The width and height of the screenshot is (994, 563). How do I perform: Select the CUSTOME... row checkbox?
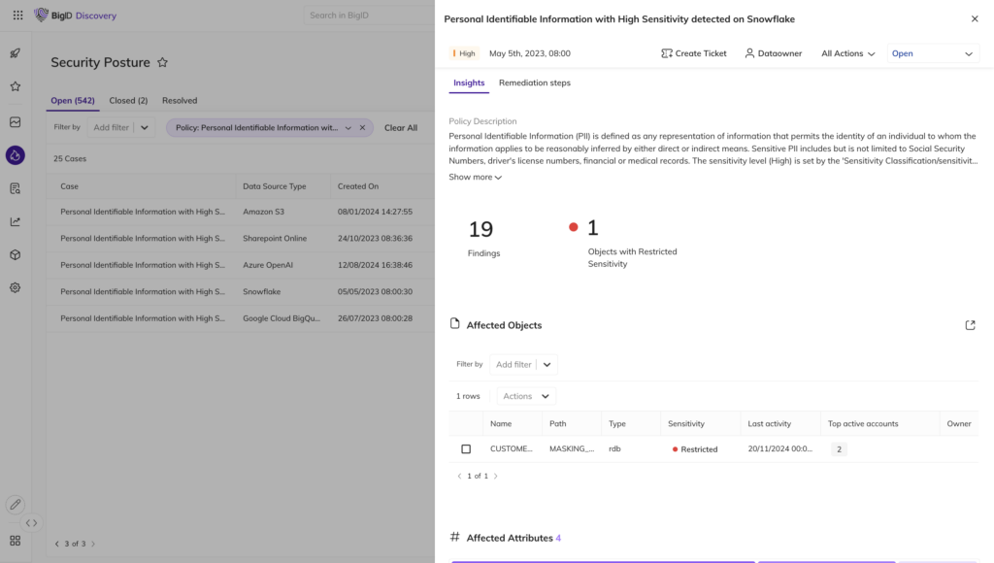[x=466, y=449]
